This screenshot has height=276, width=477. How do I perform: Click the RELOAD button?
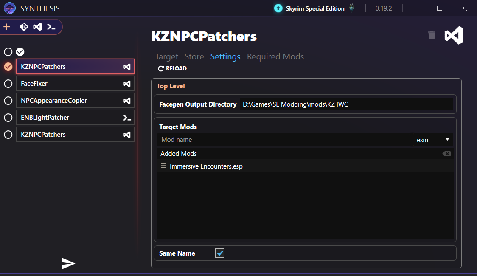(x=172, y=68)
